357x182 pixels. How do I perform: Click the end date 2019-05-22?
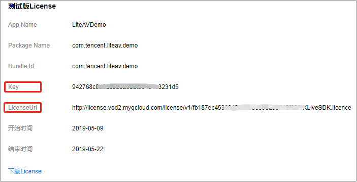(88, 149)
